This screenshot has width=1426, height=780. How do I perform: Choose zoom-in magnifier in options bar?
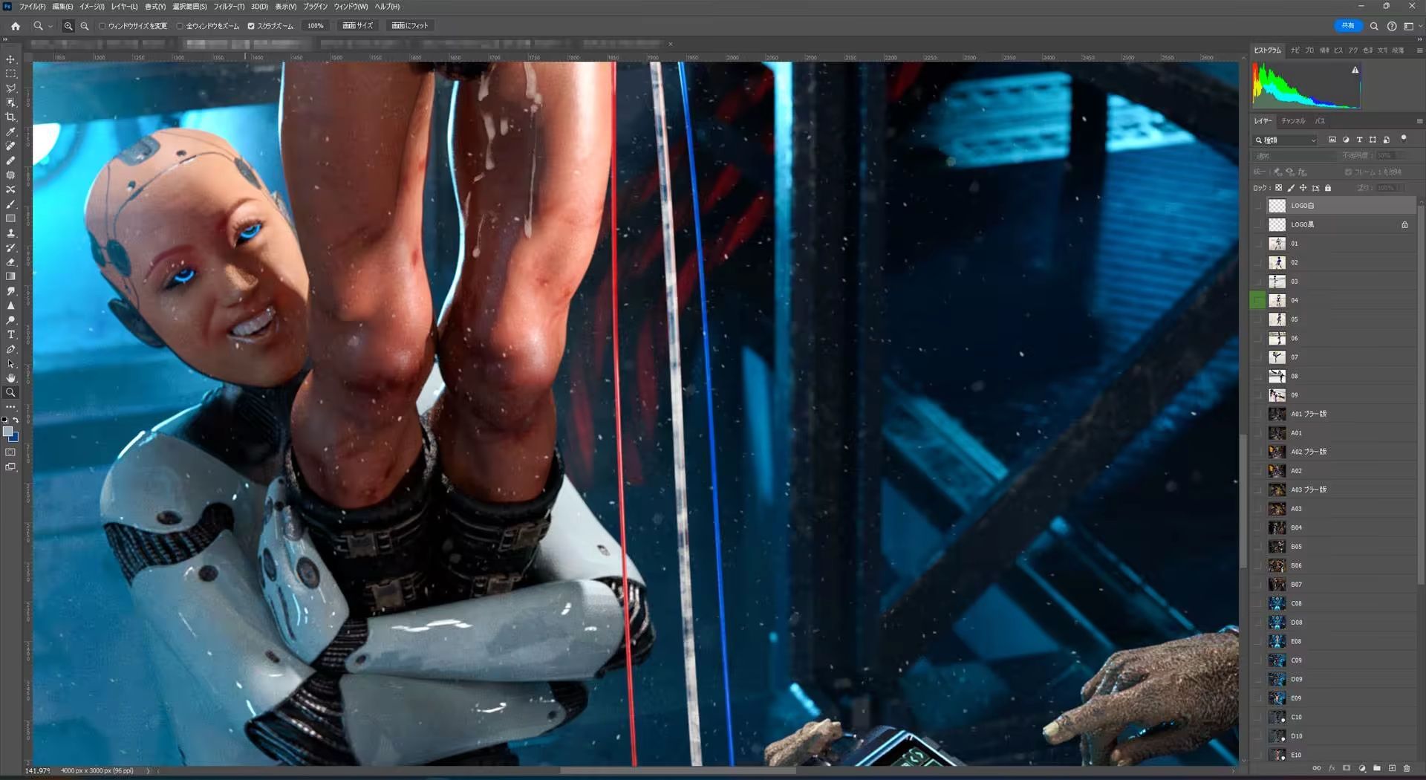pos(68,26)
